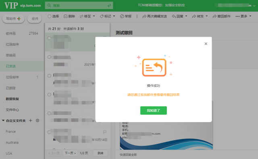Open 数据恢复 data recovery

click(12, 99)
